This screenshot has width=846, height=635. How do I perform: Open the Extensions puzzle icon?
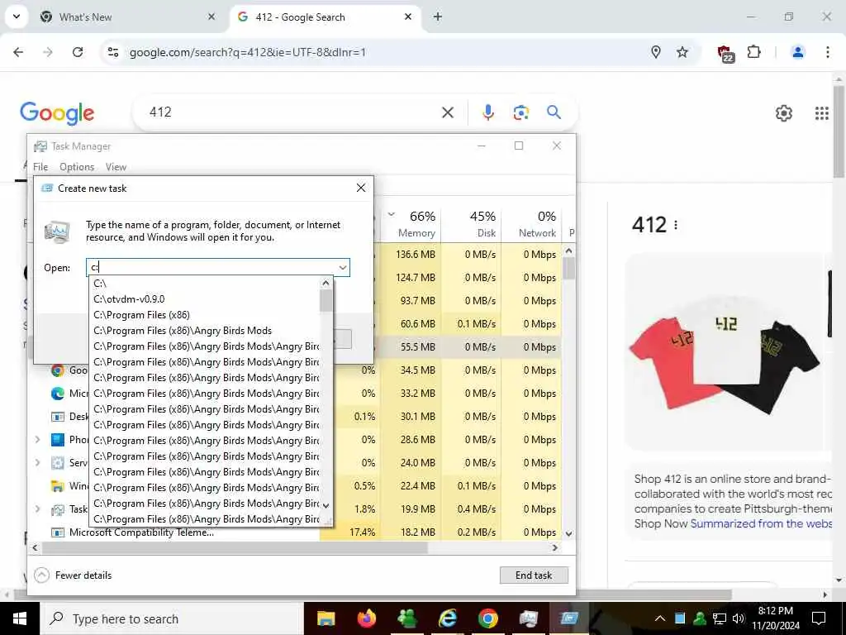(x=754, y=52)
